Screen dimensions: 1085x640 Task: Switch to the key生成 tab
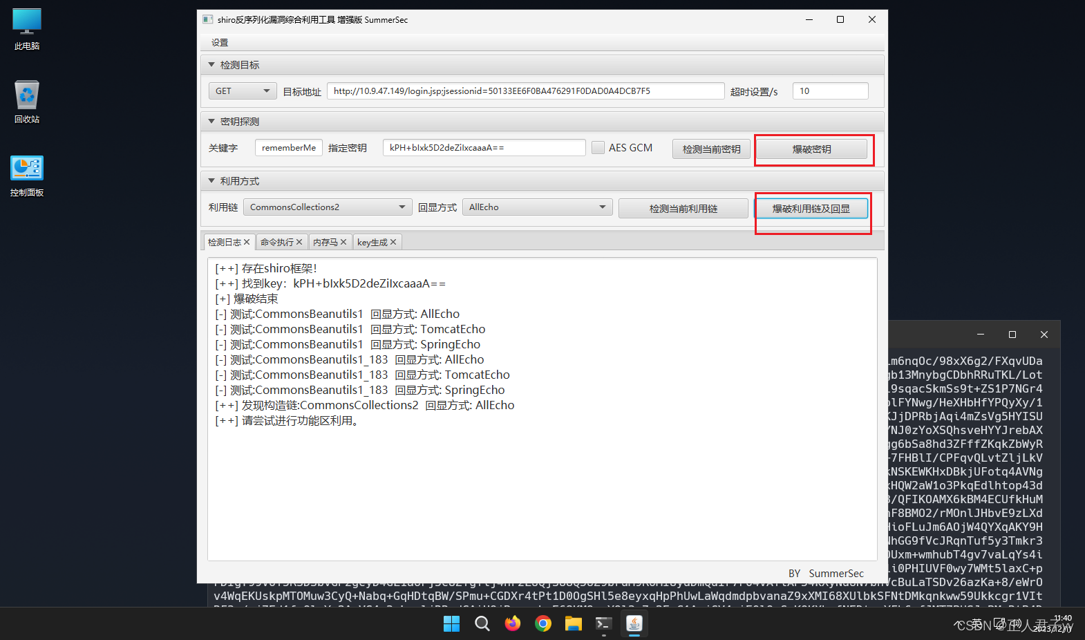click(372, 242)
